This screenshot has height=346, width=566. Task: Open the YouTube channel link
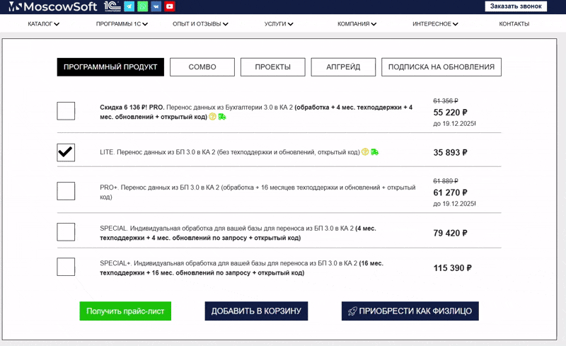tap(169, 6)
